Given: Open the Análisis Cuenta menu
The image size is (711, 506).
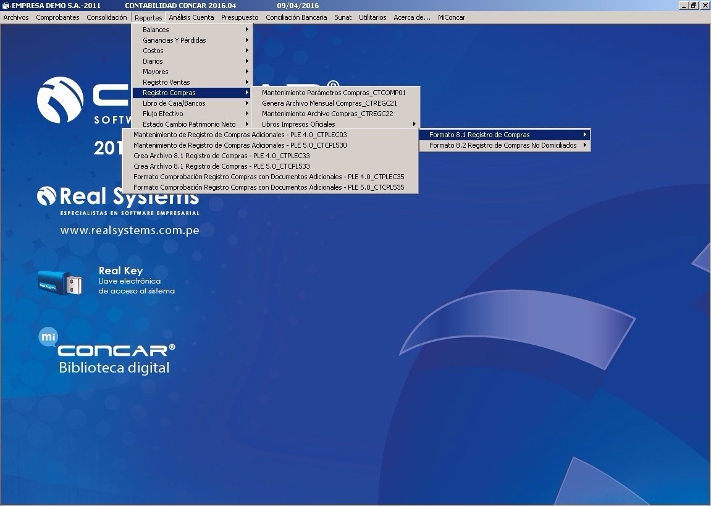Looking at the screenshot, I should [191, 17].
